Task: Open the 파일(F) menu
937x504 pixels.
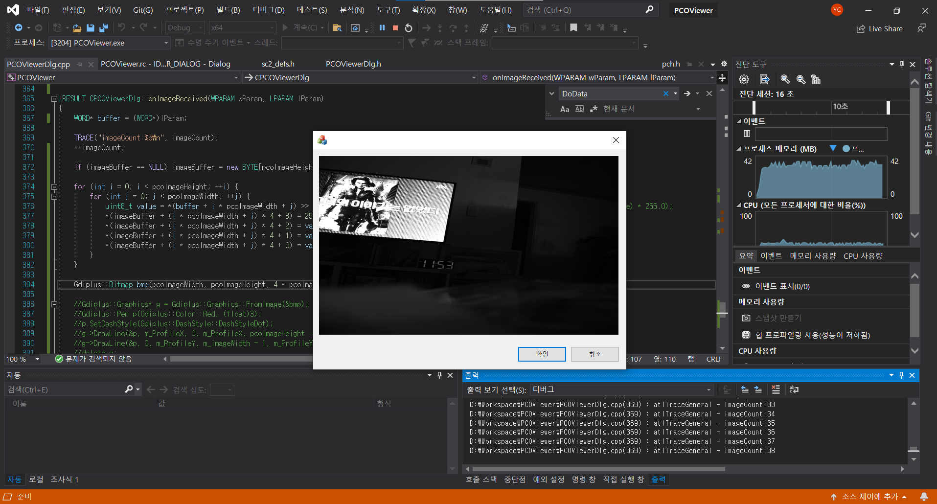Action: (x=38, y=10)
